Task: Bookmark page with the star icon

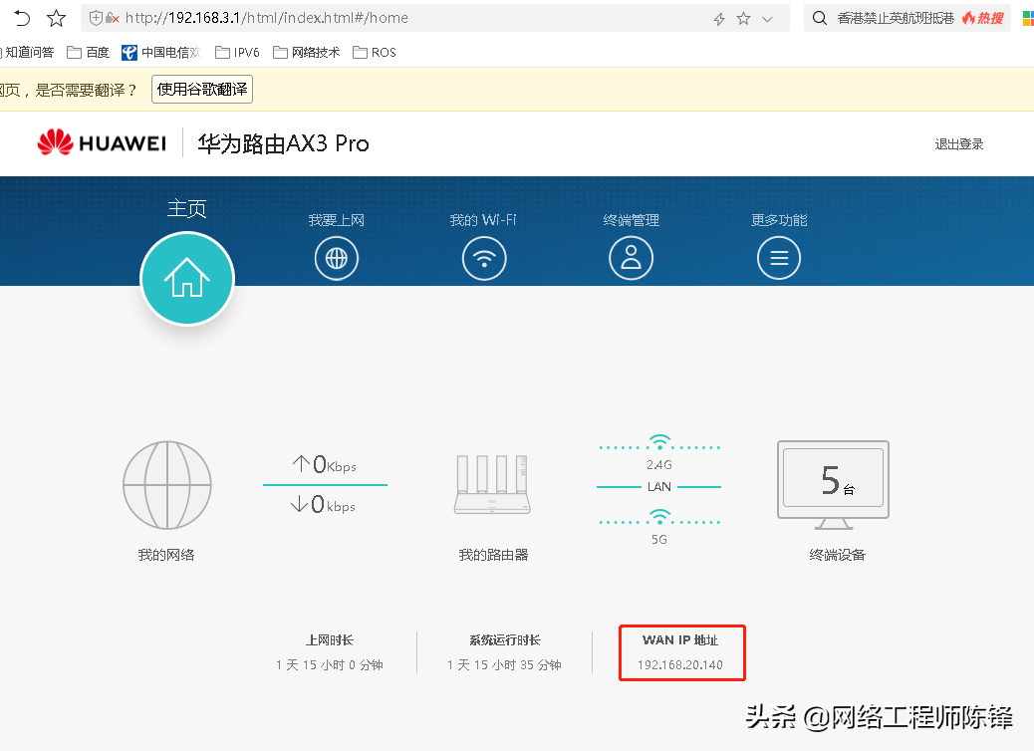Action: (57, 18)
